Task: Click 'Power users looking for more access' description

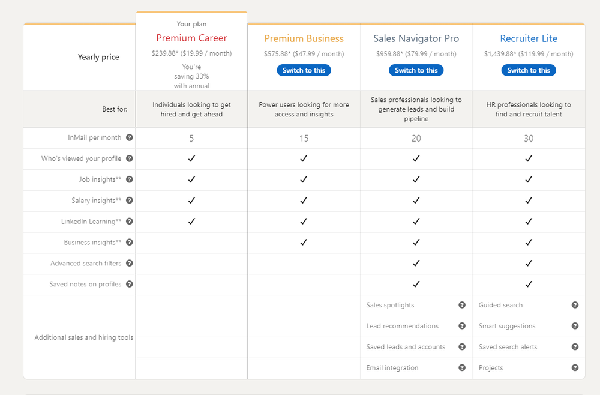Action: click(x=304, y=109)
